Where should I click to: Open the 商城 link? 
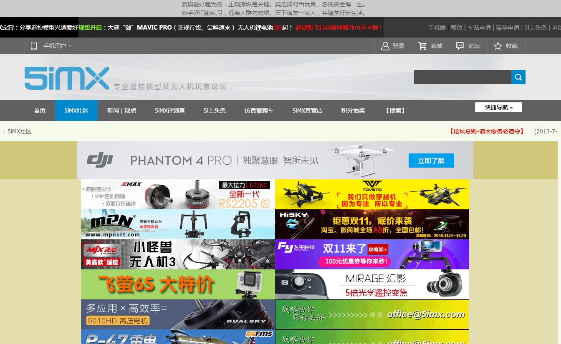[x=436, y=46]
